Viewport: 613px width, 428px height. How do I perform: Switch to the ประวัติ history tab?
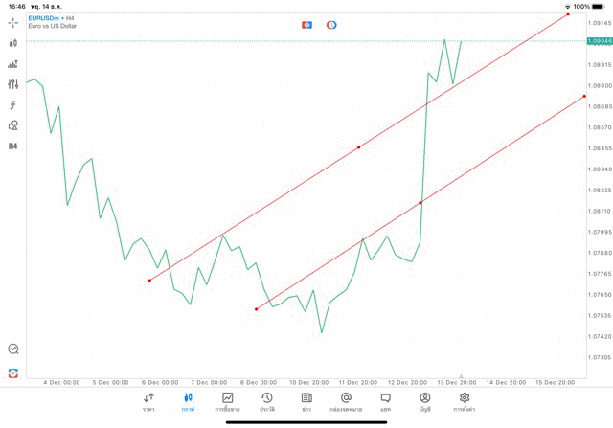267,402
